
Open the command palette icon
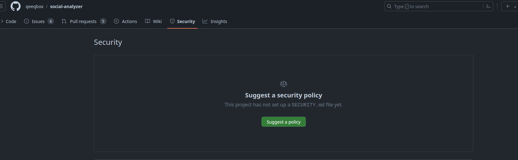point(488,6)
